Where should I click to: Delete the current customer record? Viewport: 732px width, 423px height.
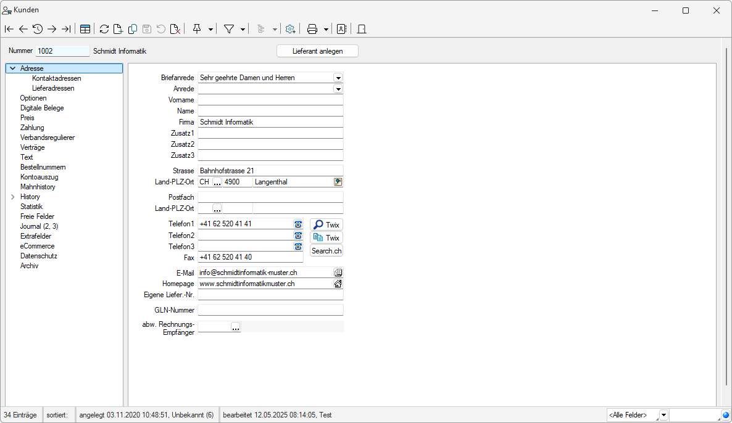[175, 29]
